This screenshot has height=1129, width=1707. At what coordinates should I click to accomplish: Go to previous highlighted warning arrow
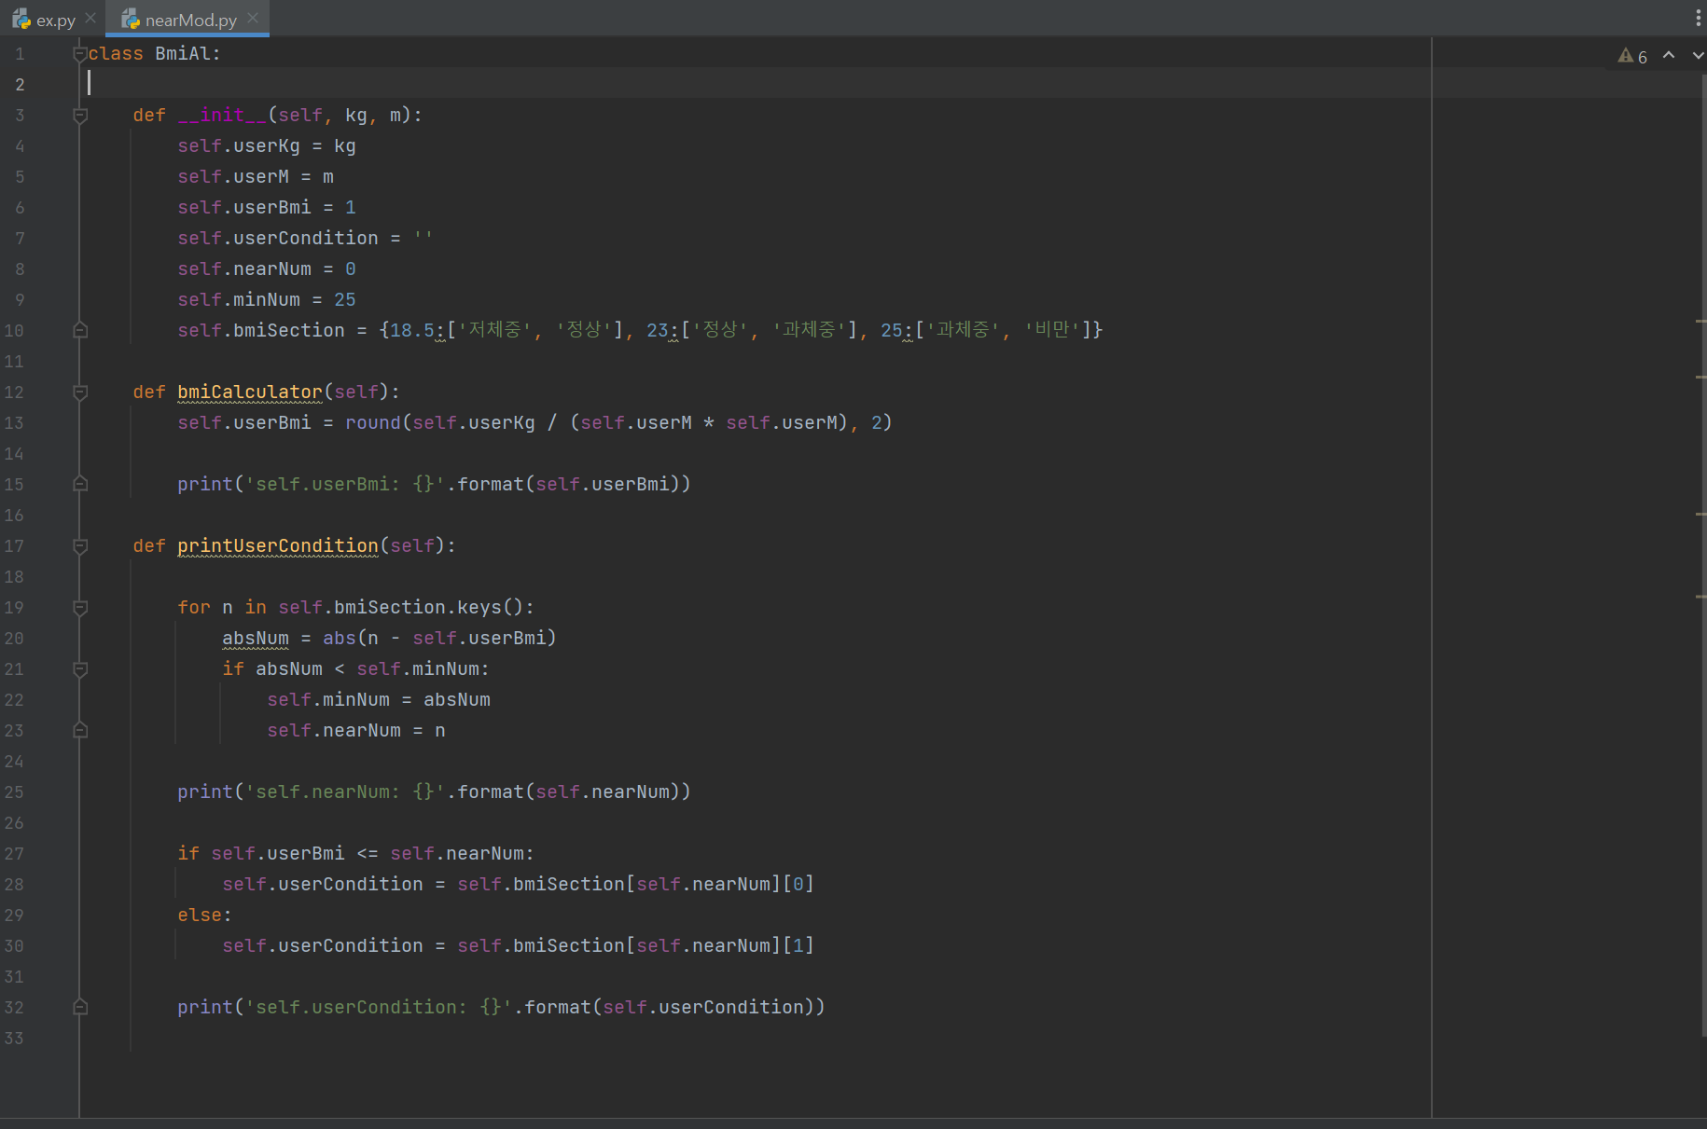[x=1669, y=55]
